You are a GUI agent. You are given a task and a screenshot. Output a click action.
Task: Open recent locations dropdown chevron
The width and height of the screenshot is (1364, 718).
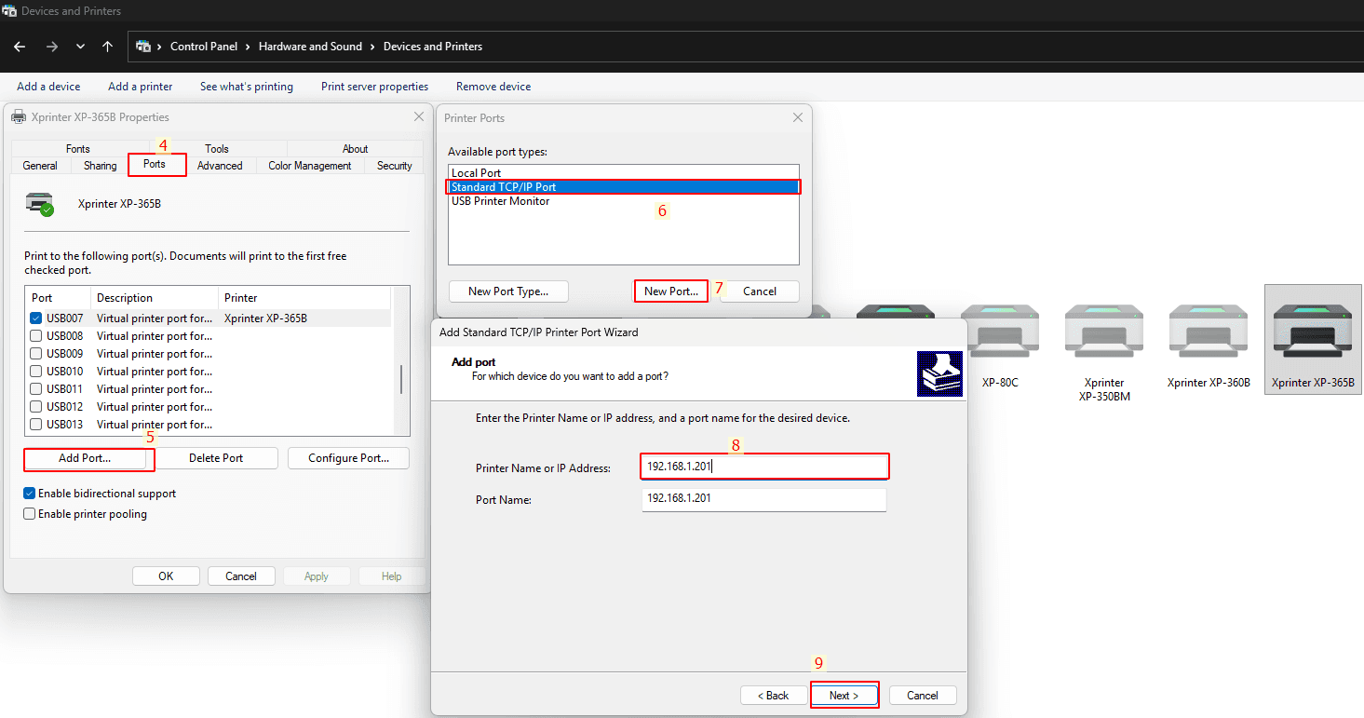tap(81, 47)
